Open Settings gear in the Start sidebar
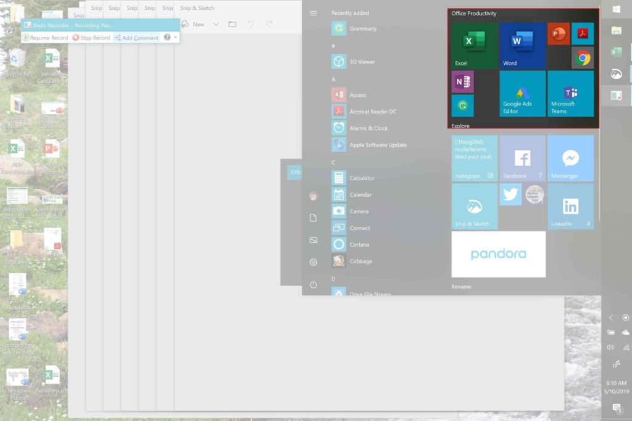 [313, 263]
